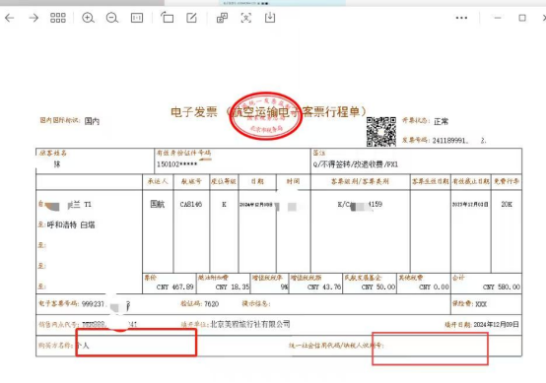Click the flight number CA8146
The height and width of the screenshot is (383, 546).
[x=191, y=204]
